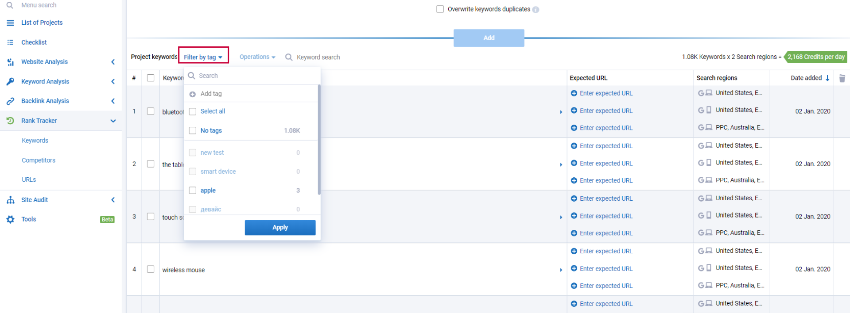The width and height of the screenshot is (850, 313).
Task: Click the Keyword search magnifier icon
Action: pos(289,57)
